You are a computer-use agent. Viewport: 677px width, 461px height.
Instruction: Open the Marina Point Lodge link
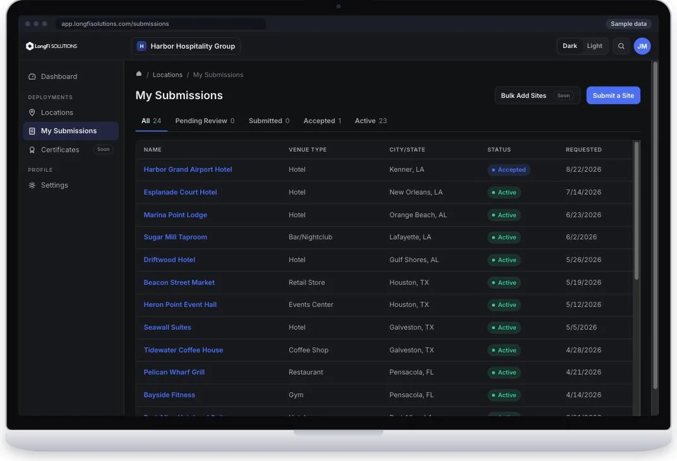(x=176, y=215)
